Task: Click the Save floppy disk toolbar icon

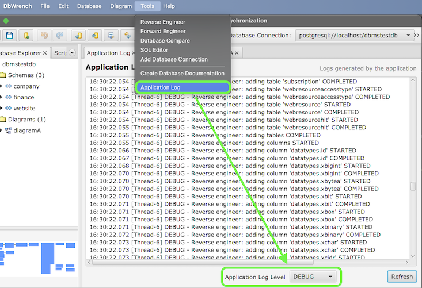Action: coord(10,35)
